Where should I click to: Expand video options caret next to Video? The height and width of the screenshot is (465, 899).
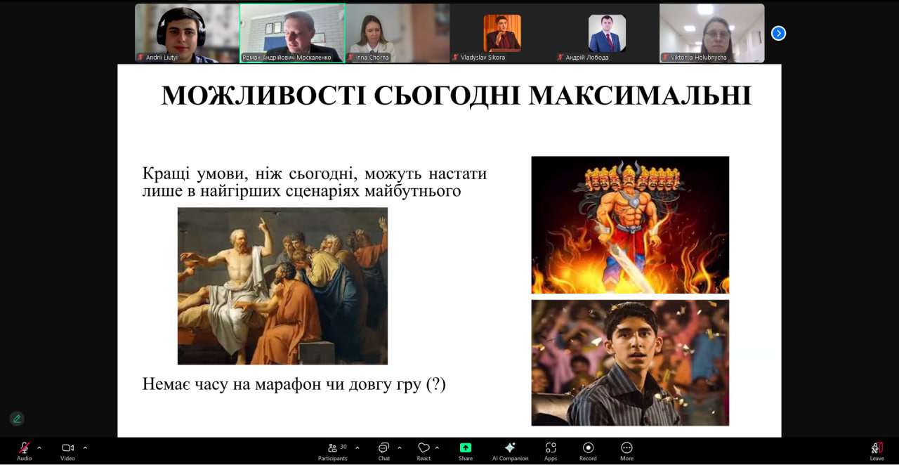click(85, 447)
